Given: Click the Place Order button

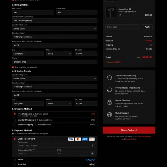Looking at the screenshot, I should coord(129,130).
